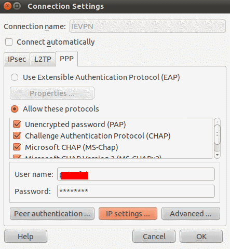Click the Password input field

click(x=136, y=191)
